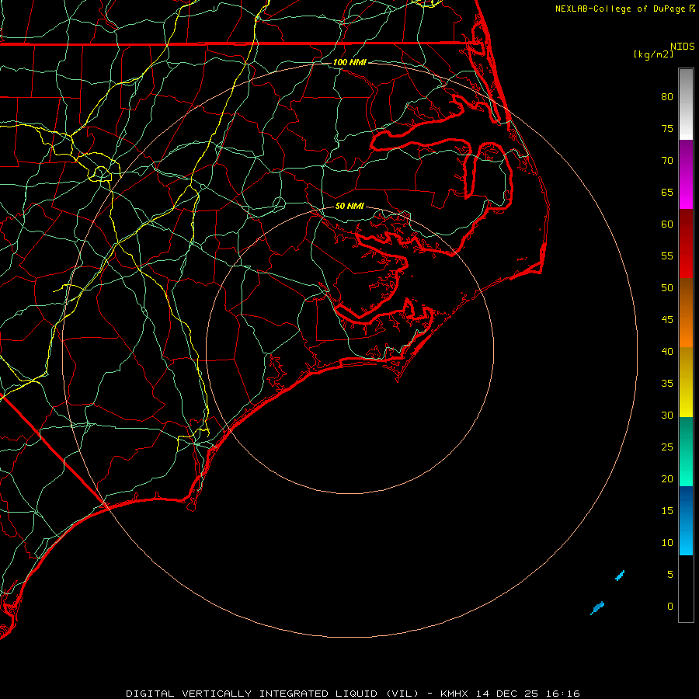Click the 80 value on the scale
The height and width of the screenshot is (699, 699).
pyautogui.click(x=666, y=97)
